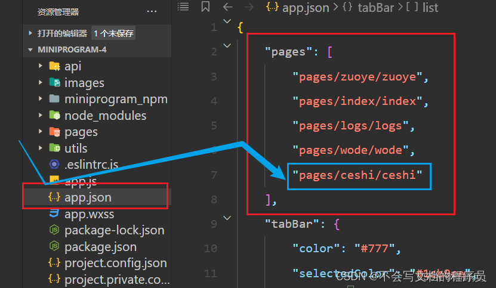Fold the root object at line 1
This screenshot has height=288, width=496.
[227, 21]
